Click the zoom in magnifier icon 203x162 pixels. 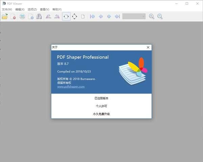click(152, 16)
